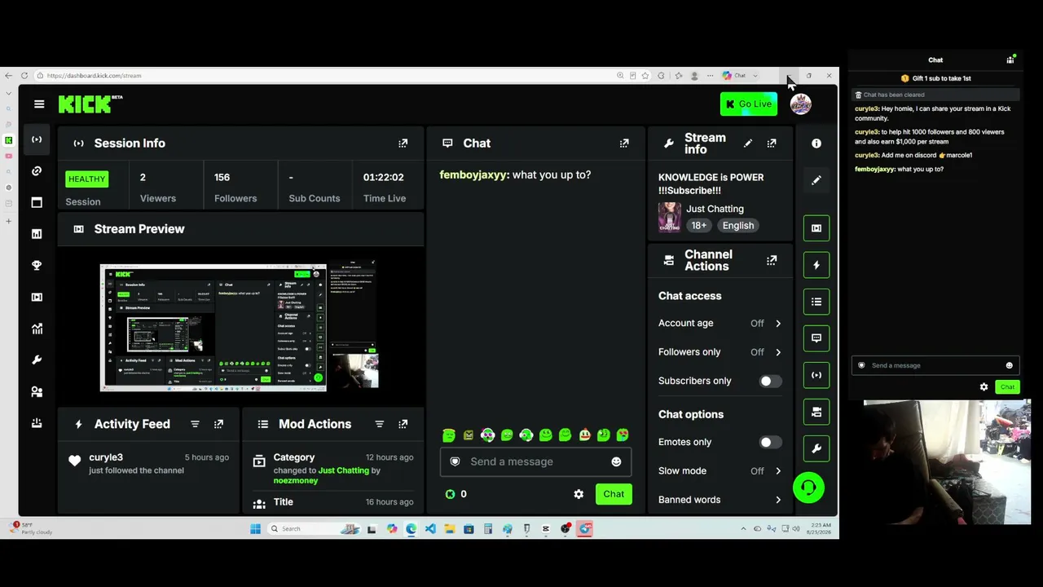Open the growth chart icon in the left sidebar
The width and height of the screenshot is (1043, 587).
37,329
